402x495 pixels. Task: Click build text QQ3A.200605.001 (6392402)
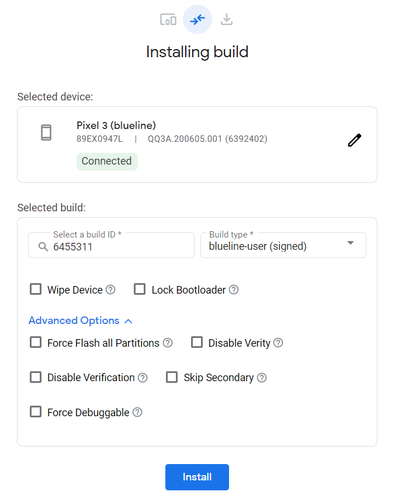[x=207, y=139]
